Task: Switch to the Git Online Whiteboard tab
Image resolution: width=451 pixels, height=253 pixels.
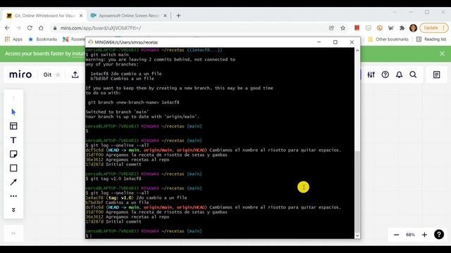Action: tap(44, 15)
